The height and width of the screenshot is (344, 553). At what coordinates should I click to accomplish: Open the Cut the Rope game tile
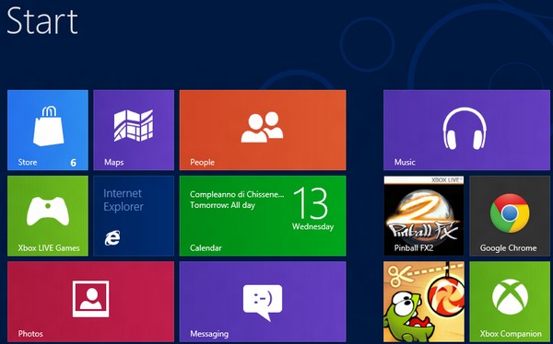424,302
